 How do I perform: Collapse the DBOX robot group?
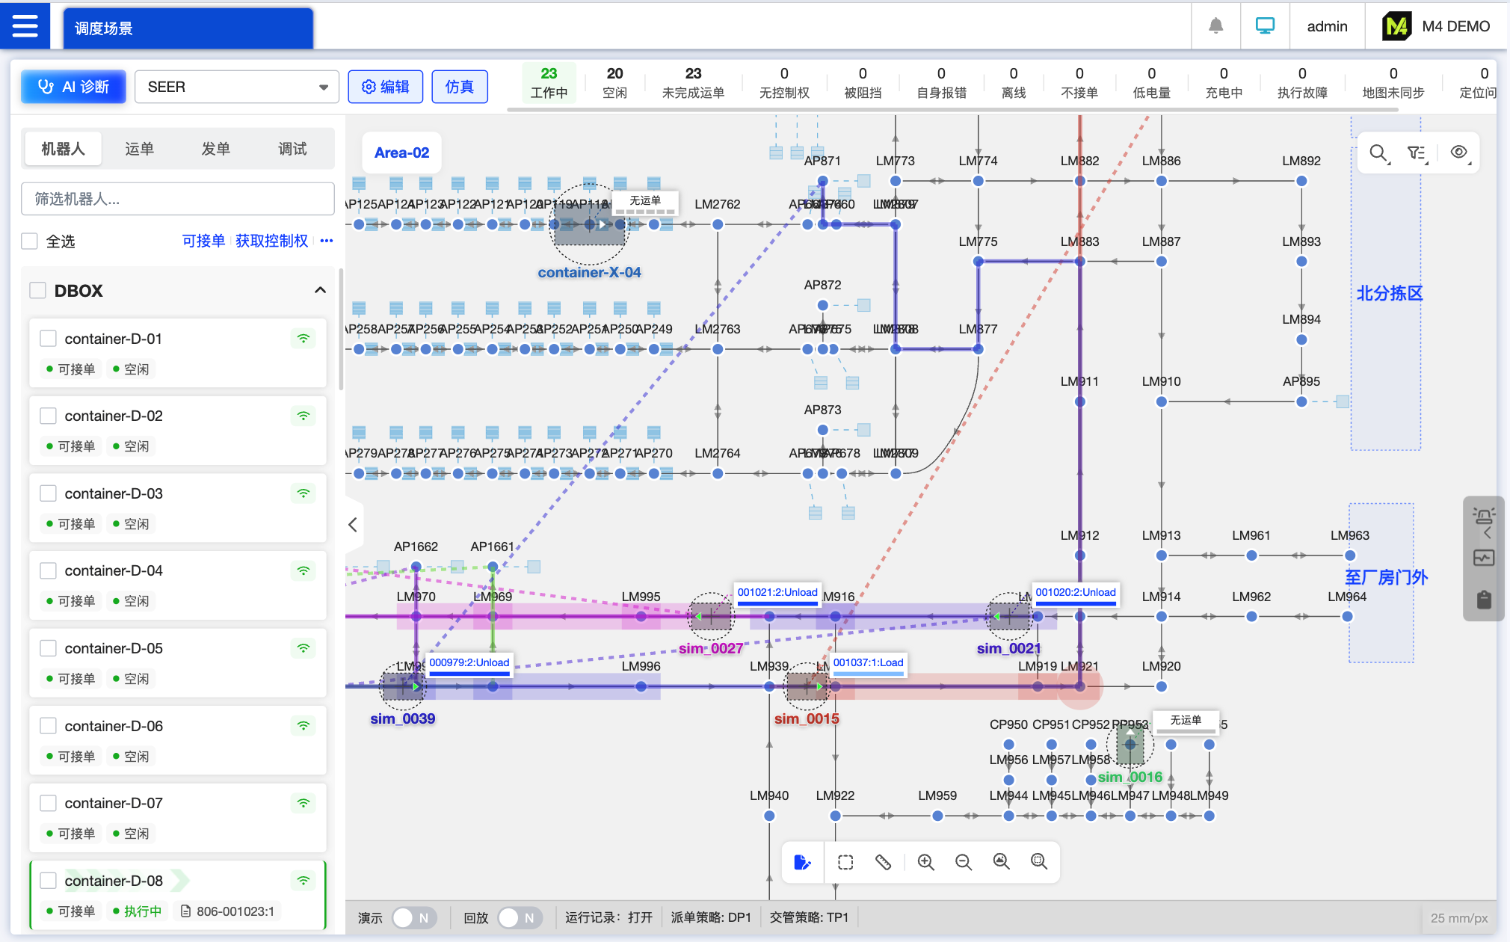pyautogui.click(x=320, y=290)
